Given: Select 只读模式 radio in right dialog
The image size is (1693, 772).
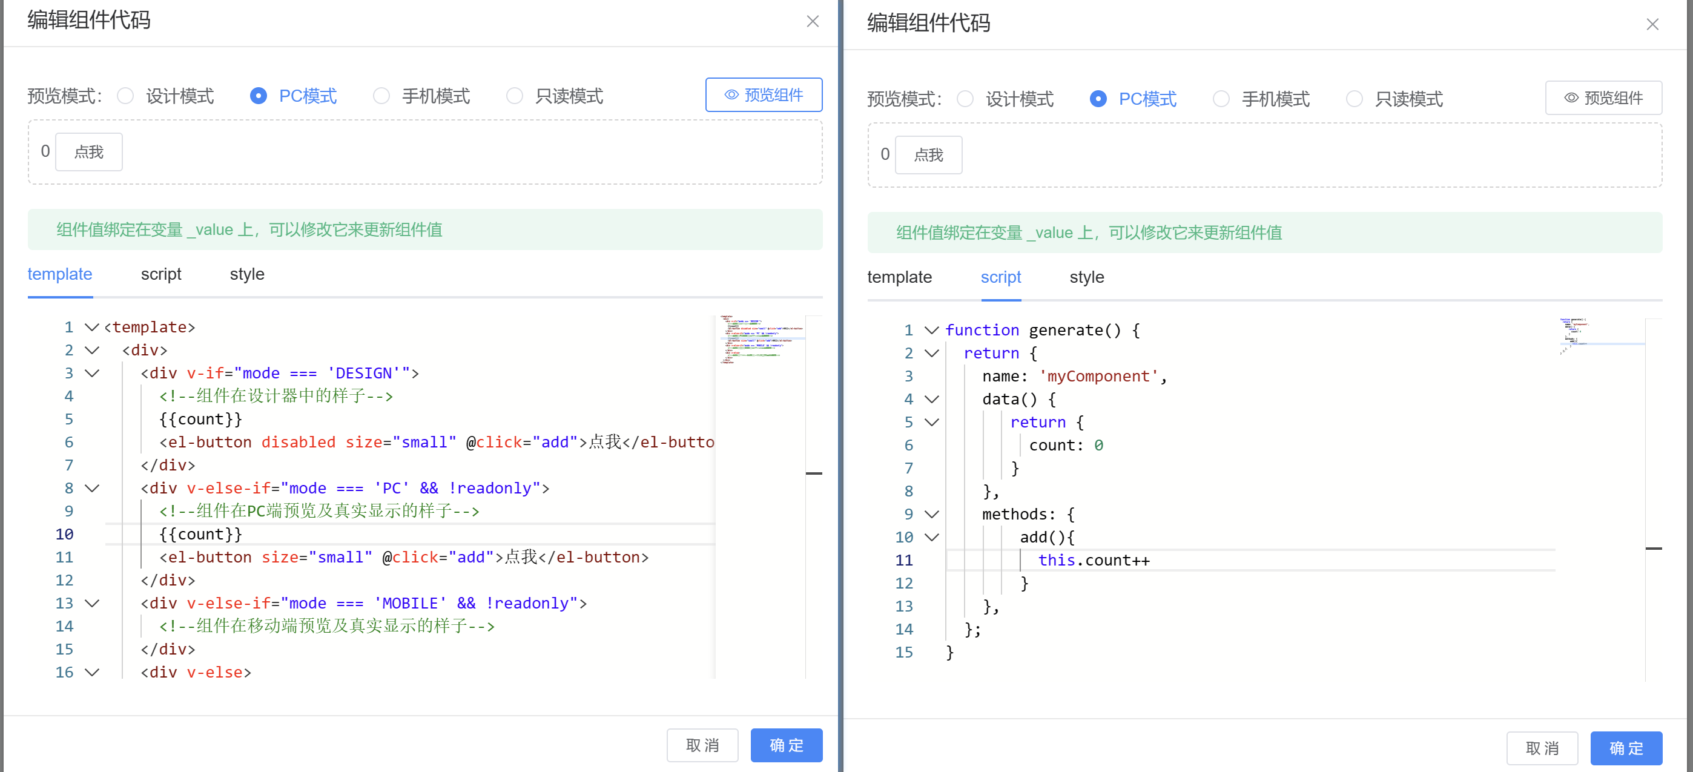Looking at the screenshot, I should point(1355,99).
